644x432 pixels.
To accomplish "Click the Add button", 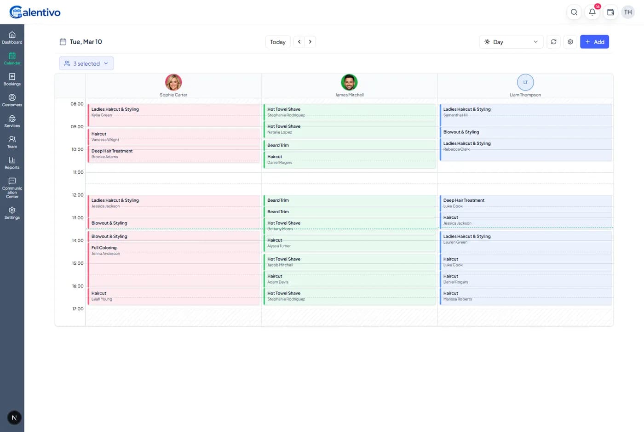I will (x=594, y=42).
